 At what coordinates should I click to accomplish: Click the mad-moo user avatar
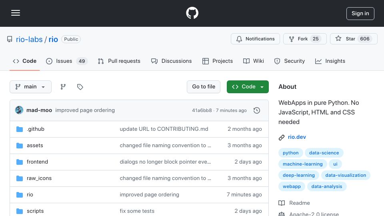(x=19, y=110)
